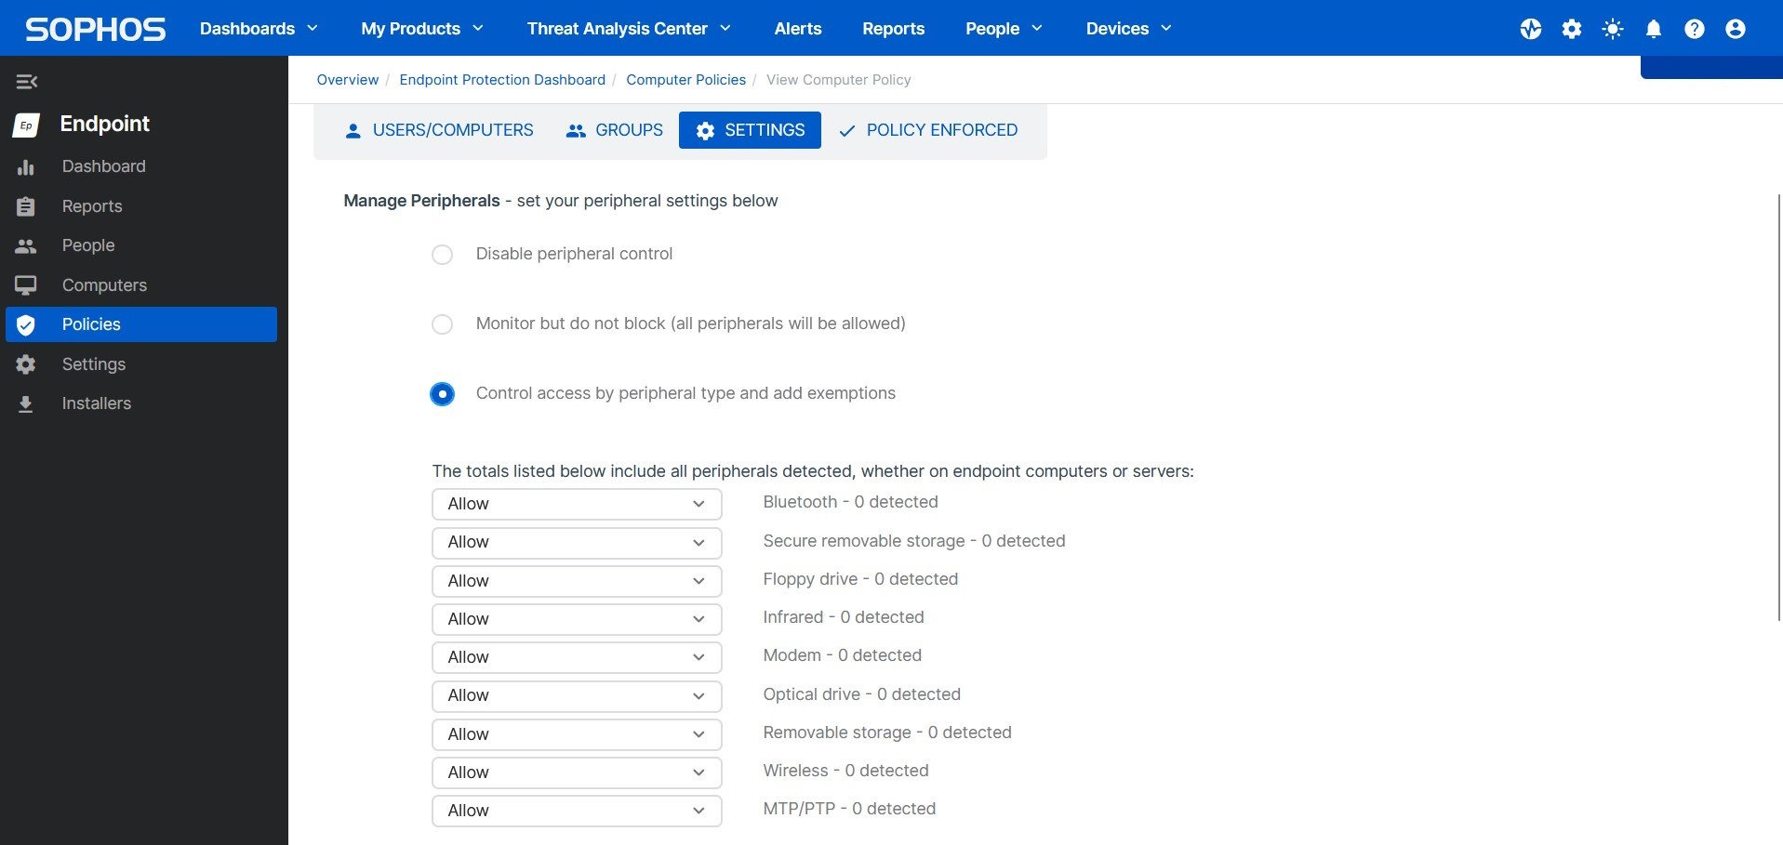Open the Sophos Central settings gear

tap(1571, 28)
